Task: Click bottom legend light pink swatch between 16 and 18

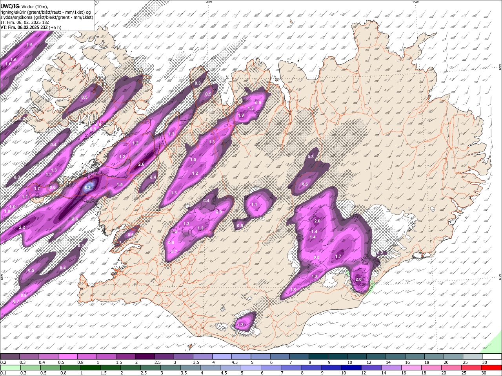Action: 411,367
